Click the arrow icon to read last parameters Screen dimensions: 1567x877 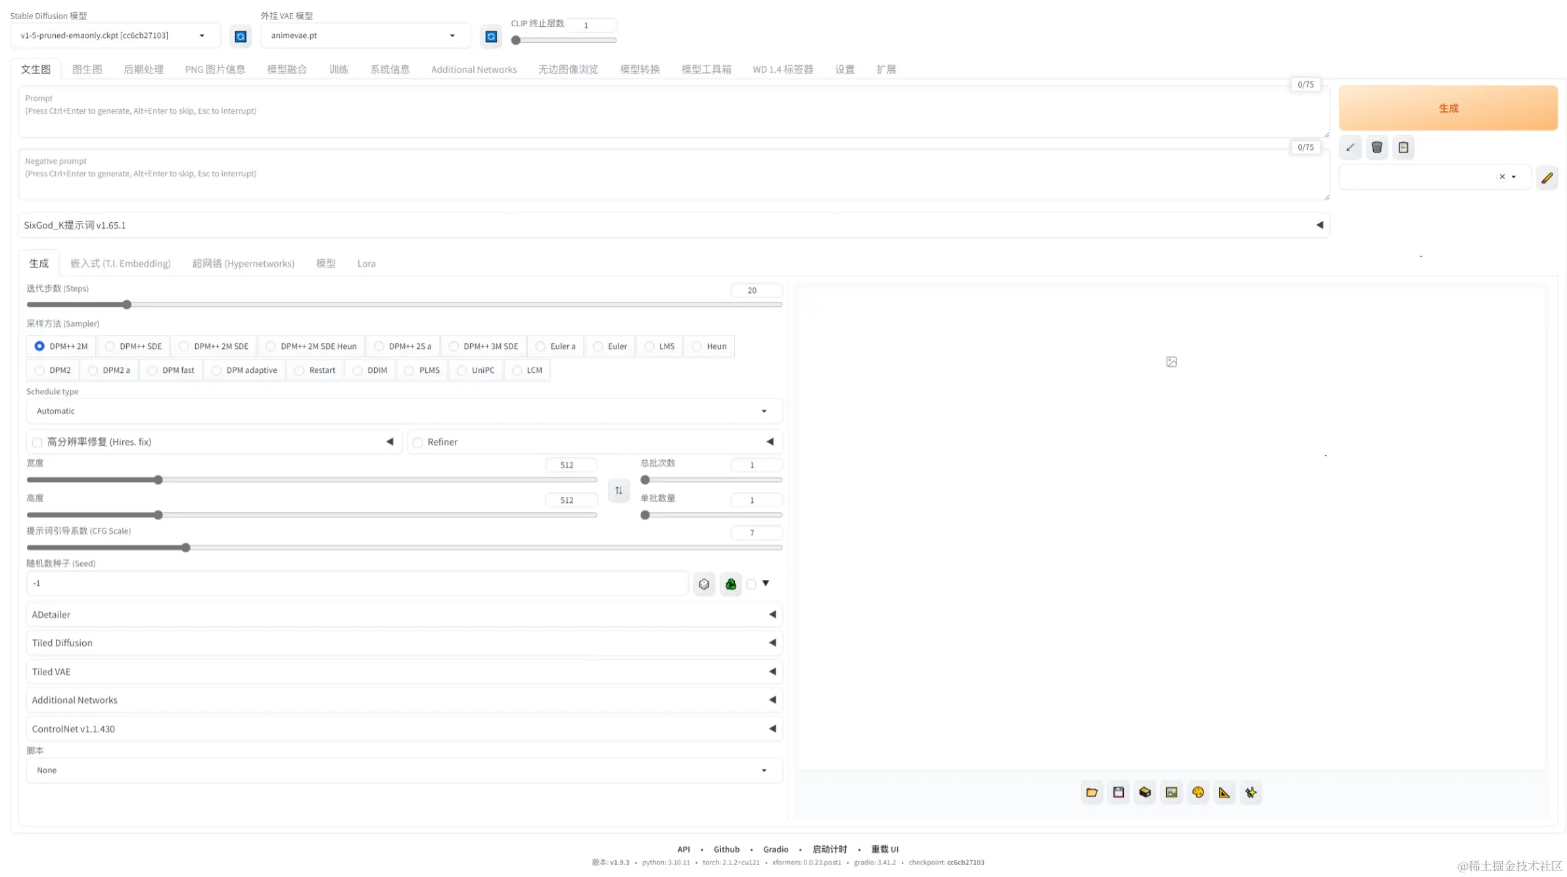point(1350,147)
